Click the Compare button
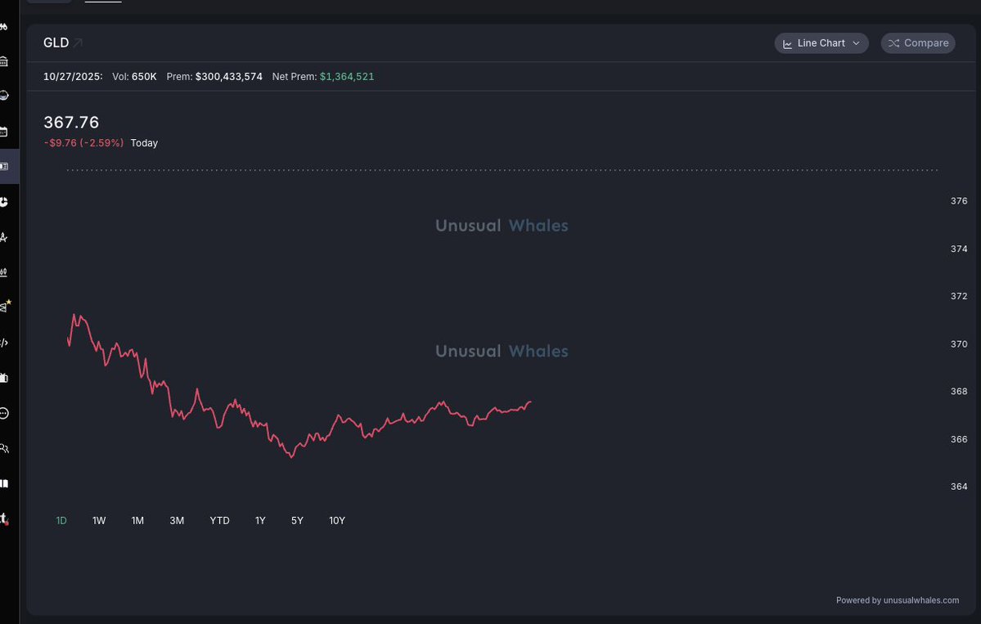Image resolution: width=981 pixels, height=624 pixels. pos(917,43)
